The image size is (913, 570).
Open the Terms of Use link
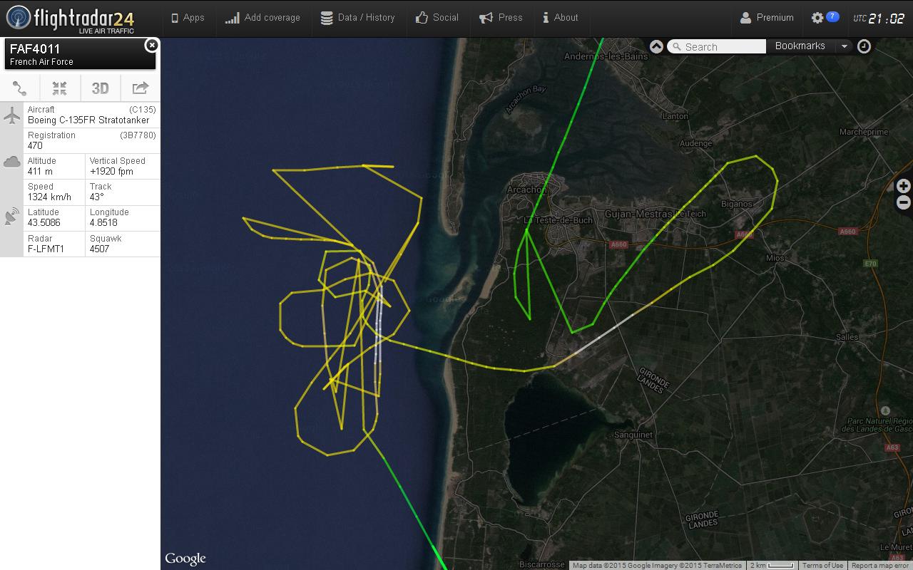tap(822, 566)
